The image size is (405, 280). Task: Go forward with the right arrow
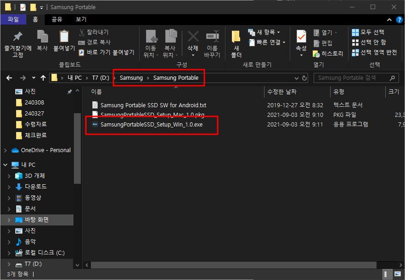[23, 78]
